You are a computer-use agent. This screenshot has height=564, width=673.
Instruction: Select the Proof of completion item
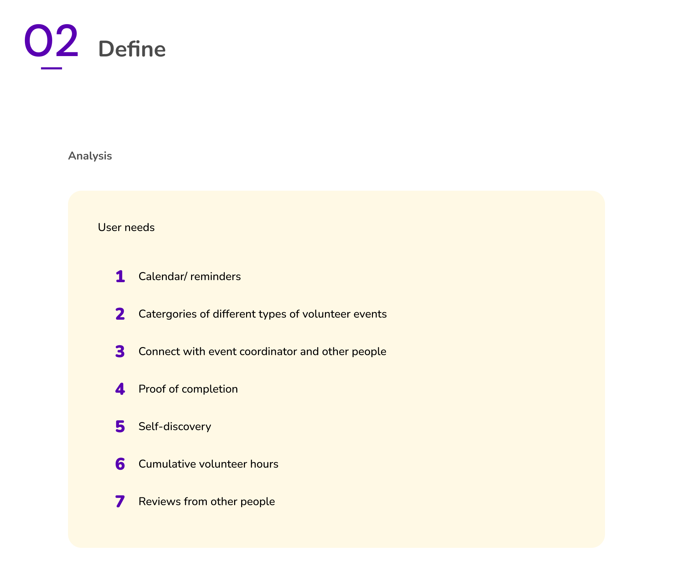pos(188,389)
